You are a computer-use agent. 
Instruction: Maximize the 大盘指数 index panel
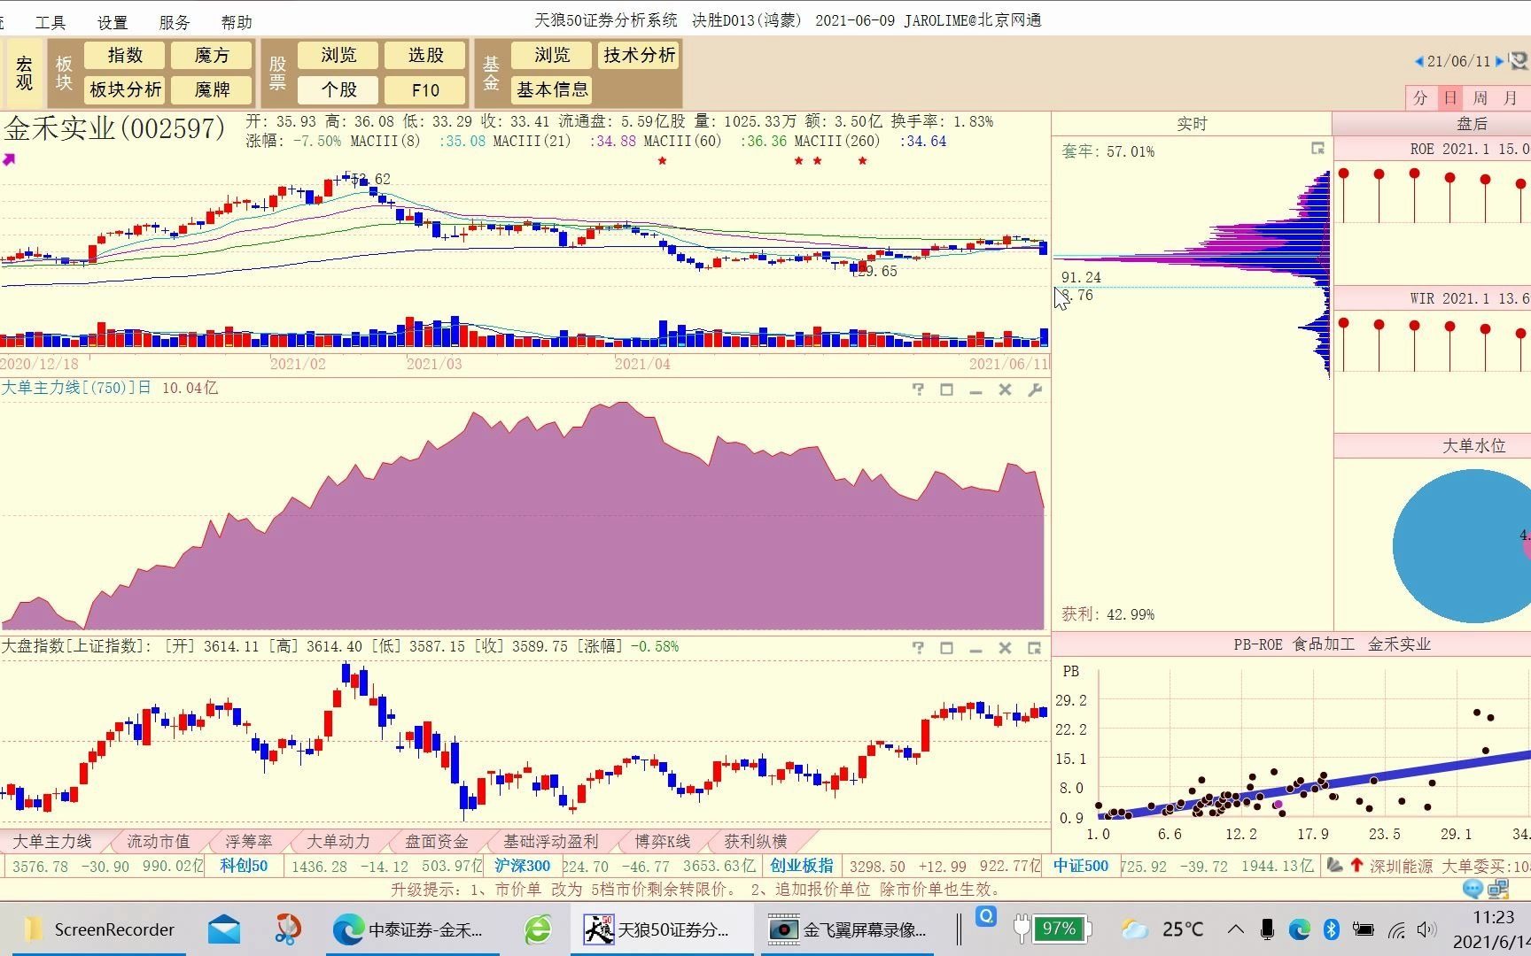946,648
